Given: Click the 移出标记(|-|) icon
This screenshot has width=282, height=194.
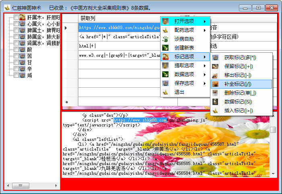Looking at the screenshot, I should point(215,75).
